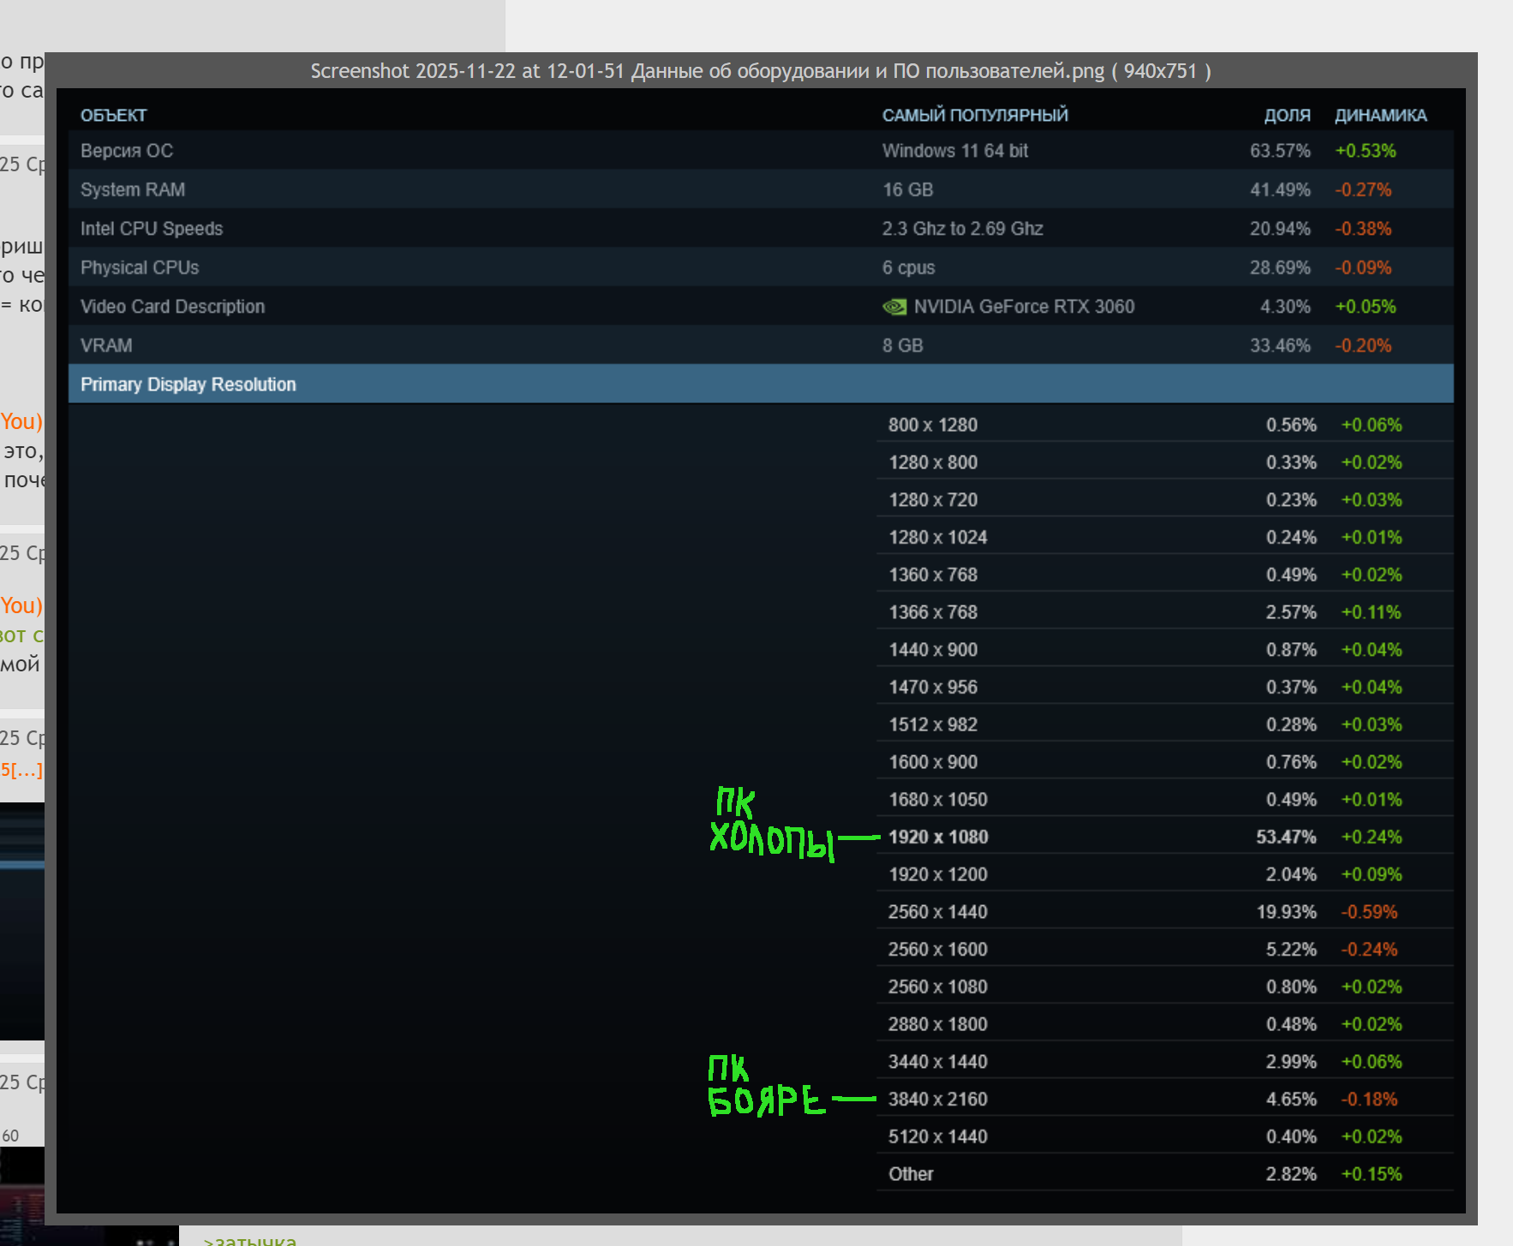Select the Other resolution entry
The height and width of the screenshot is (1246, 1513).
click(911, 1174)
